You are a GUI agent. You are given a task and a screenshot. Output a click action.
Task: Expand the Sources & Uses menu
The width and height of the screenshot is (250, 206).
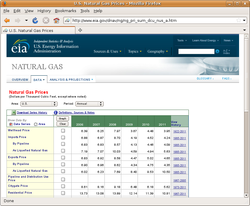click(x=108, y=51)
